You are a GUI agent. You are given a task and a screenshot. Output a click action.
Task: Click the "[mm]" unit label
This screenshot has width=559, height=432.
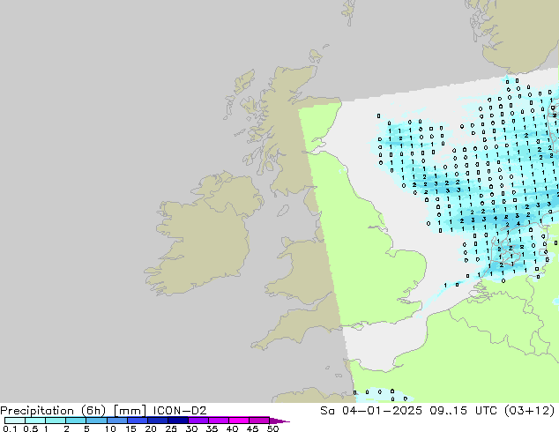pos(130,411)
